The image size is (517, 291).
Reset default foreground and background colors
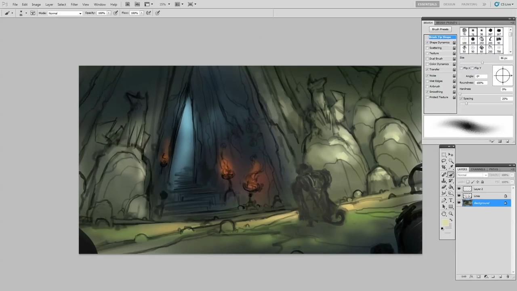pos(442,228)
